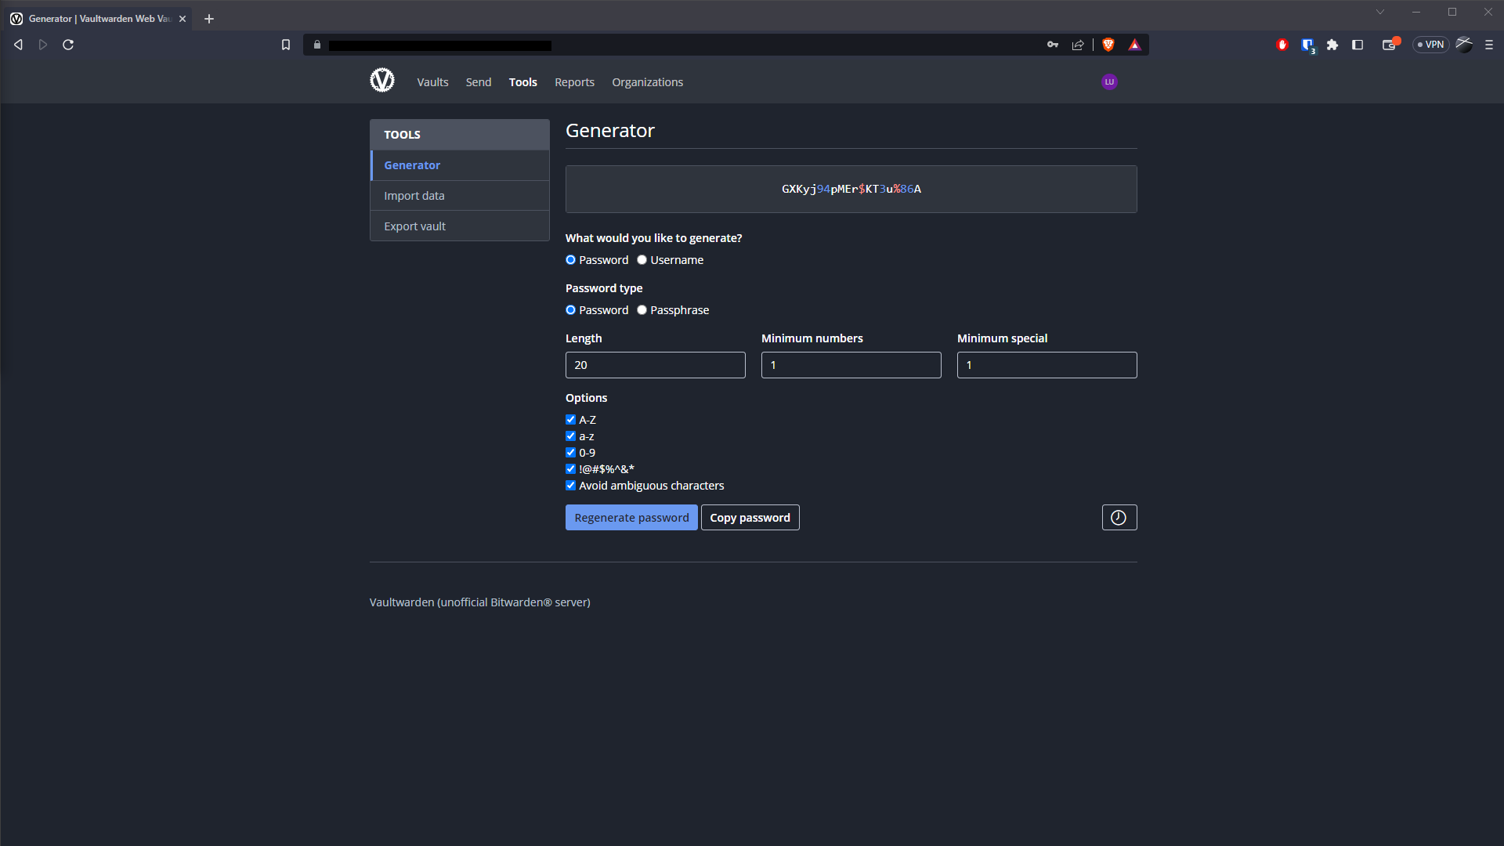
Task: Open password history via the clock icon
Action: pos(1119,517)
